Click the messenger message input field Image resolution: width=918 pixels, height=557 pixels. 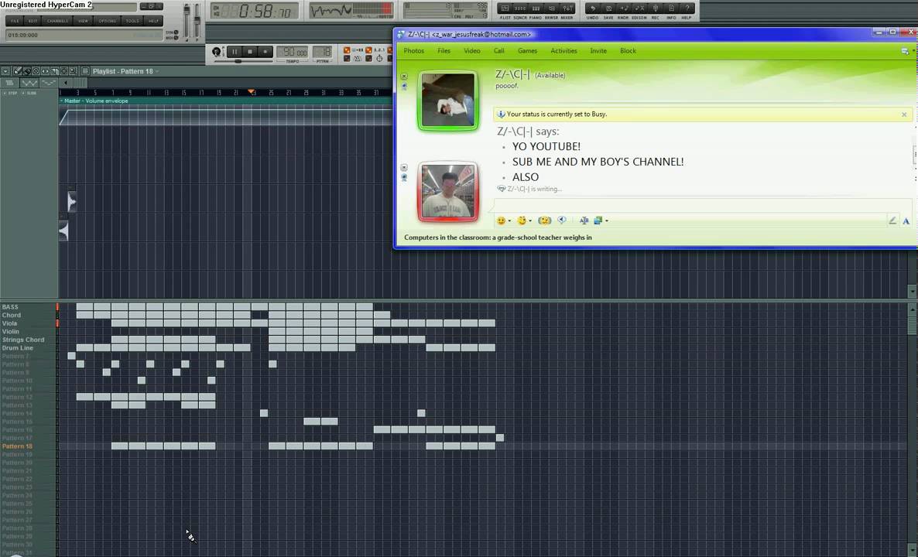(703, 205)
